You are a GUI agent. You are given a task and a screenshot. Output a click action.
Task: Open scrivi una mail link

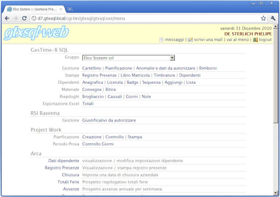208,40
